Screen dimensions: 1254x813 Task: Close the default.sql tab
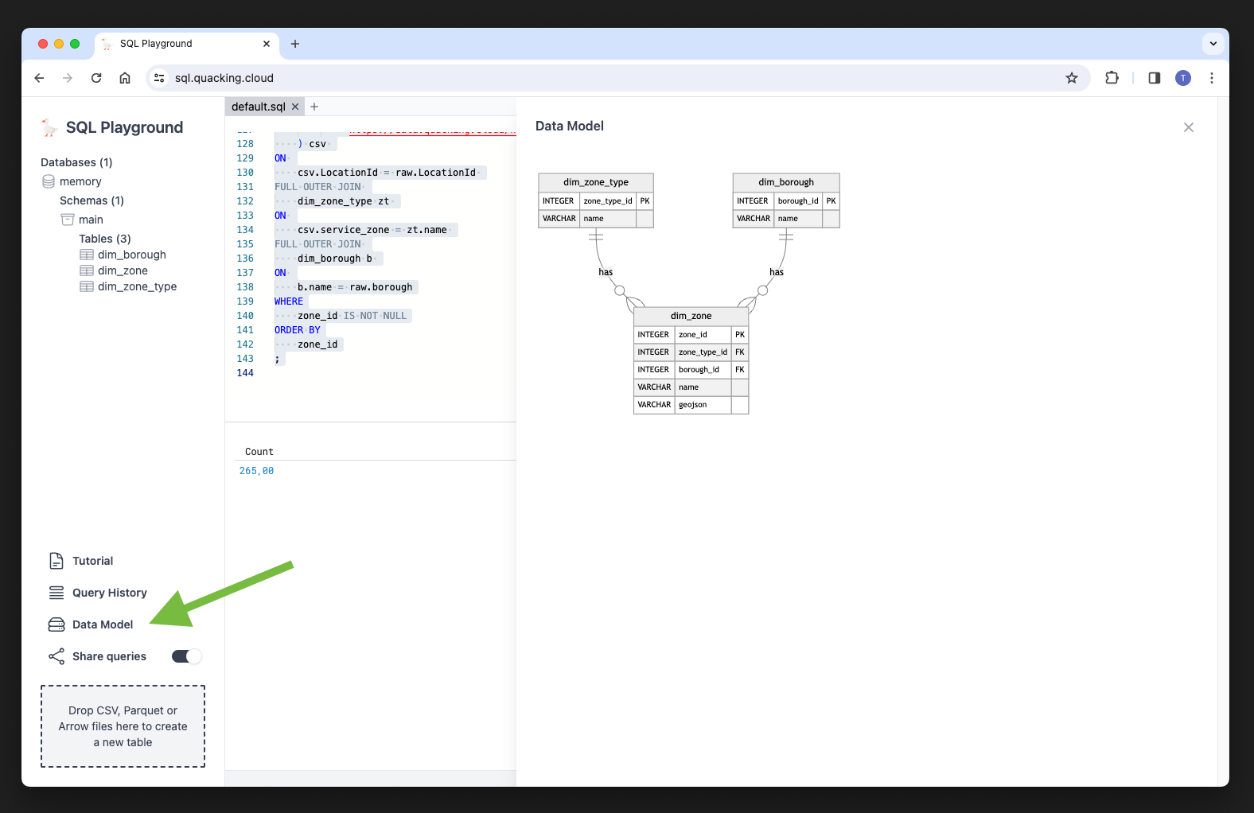coord(295,107)
